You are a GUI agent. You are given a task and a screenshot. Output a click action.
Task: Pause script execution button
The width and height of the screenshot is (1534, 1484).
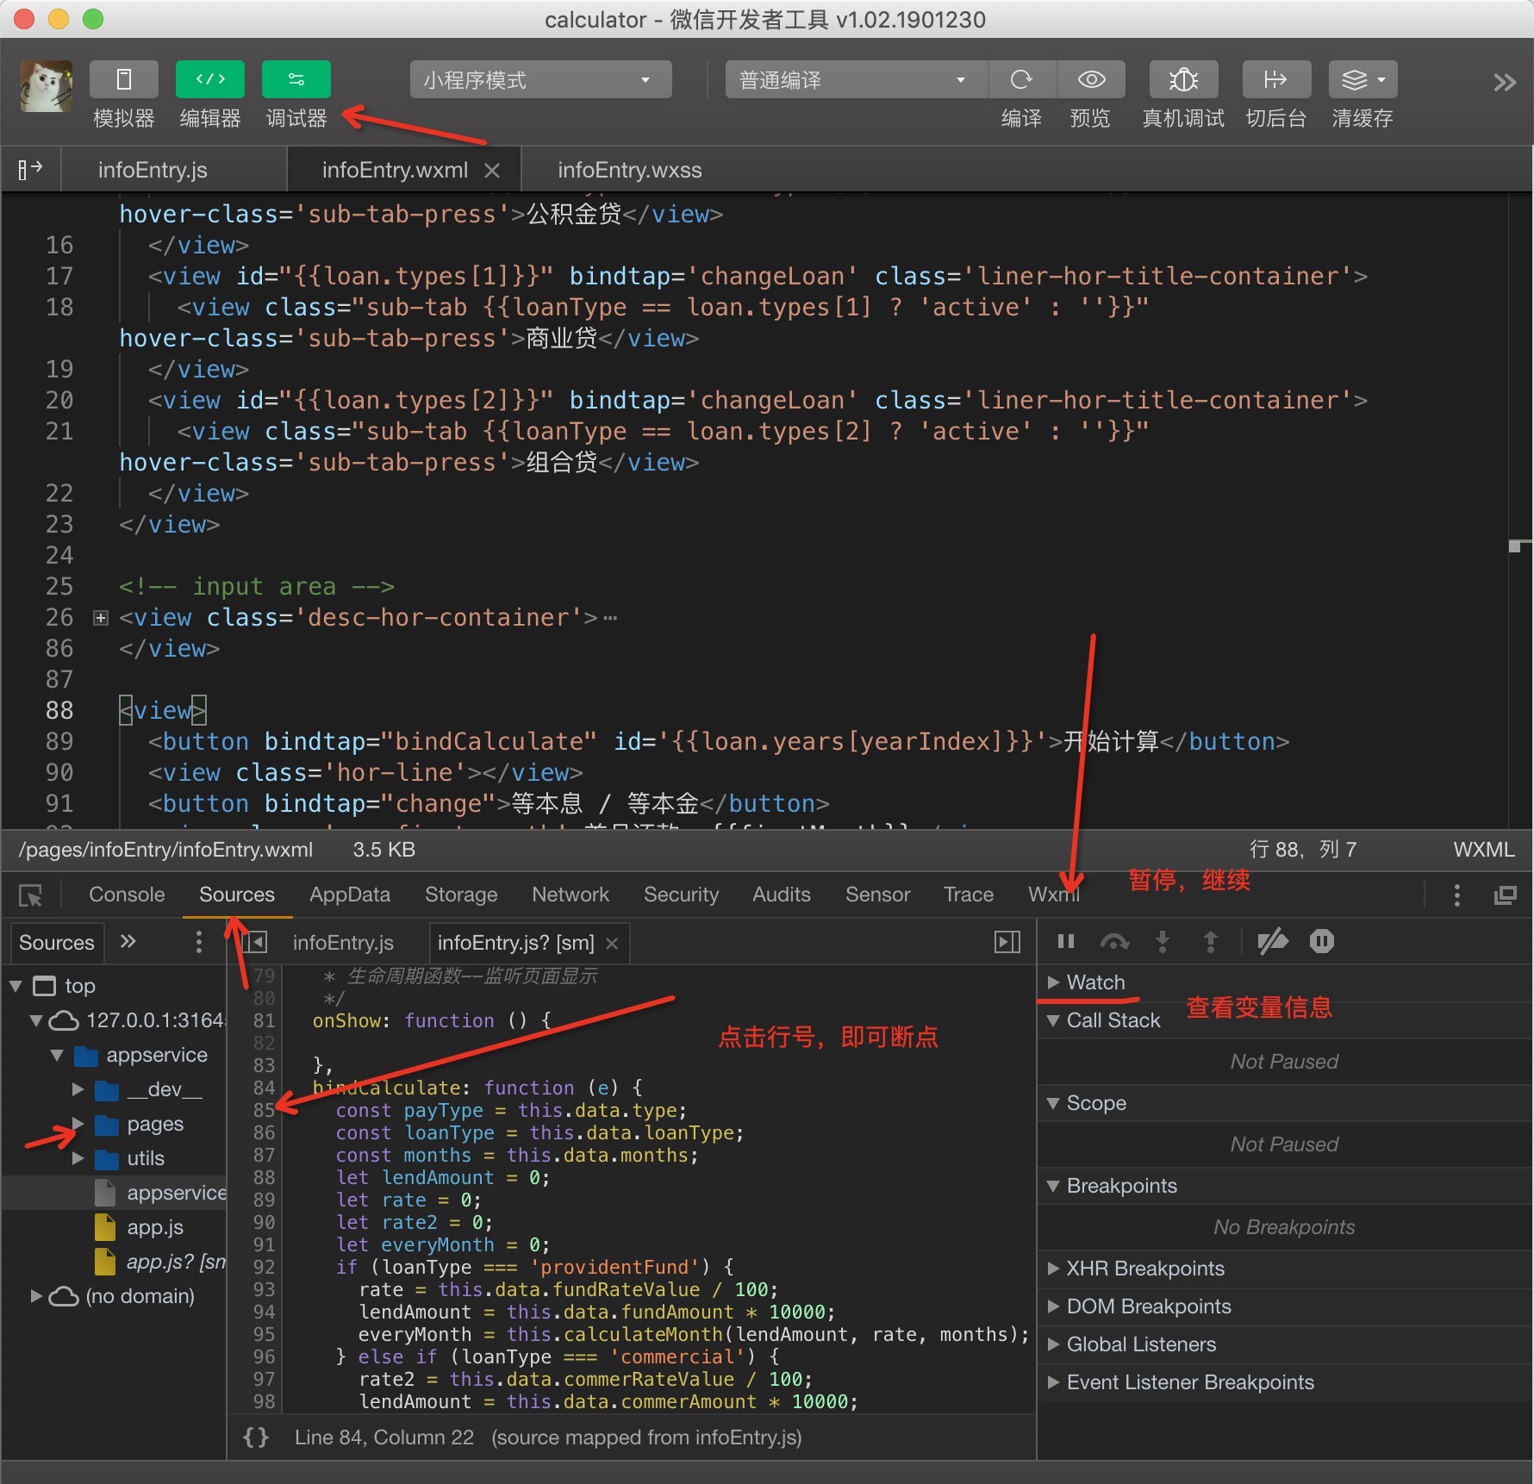[x=1066, y=941]
